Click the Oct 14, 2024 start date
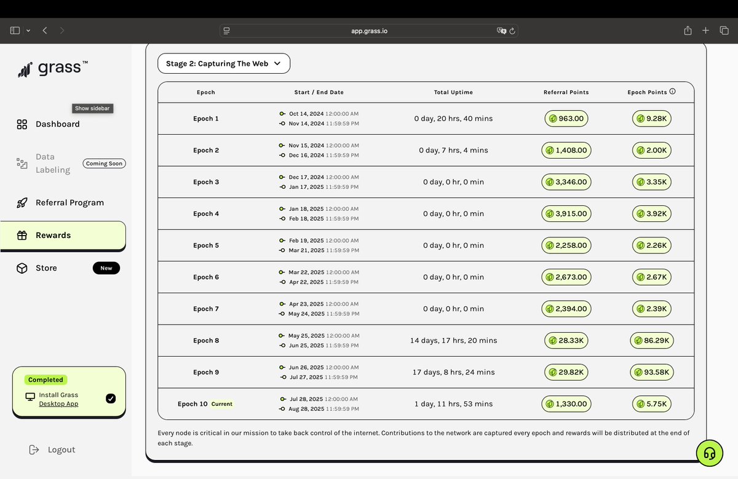738x479 pixels. point(306,114)
